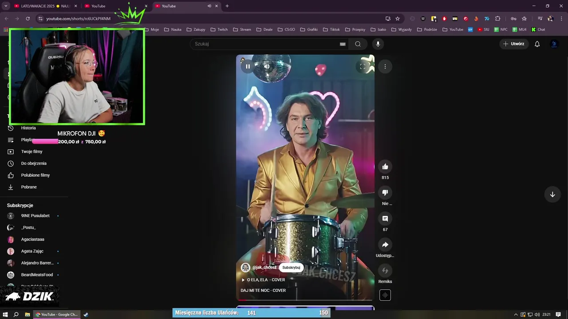568x319 pixels.
Task: Open the Extensions puzzle icon
Action: click(x=497, y=19)
